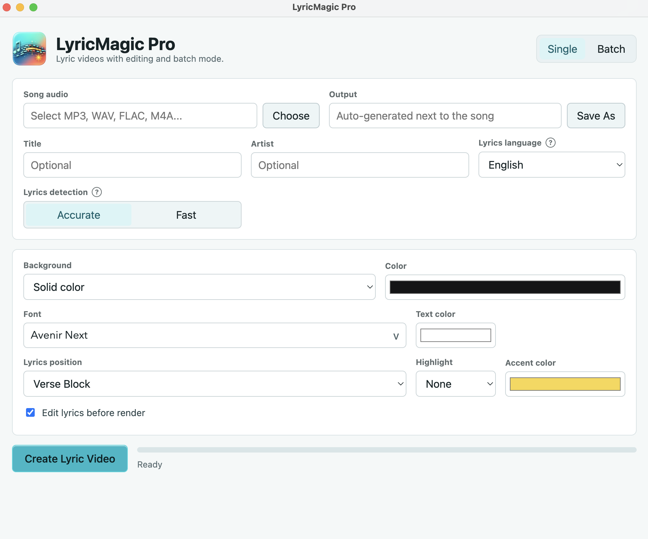Image resolution: width=648 pixels, height=539 pixels.
Task: Open the Lyrics language help icon
Action: pyautogui.click(x=551, y=143)
